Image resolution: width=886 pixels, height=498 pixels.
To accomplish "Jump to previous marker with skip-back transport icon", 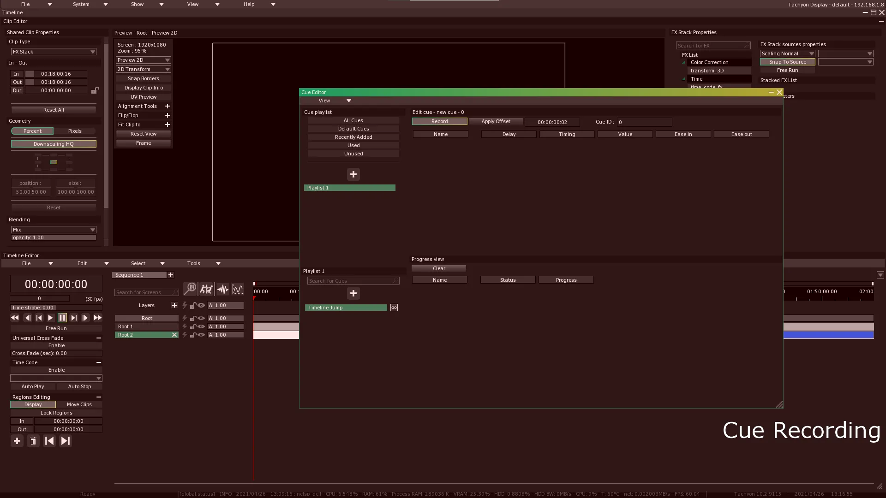I will (39, 318).
